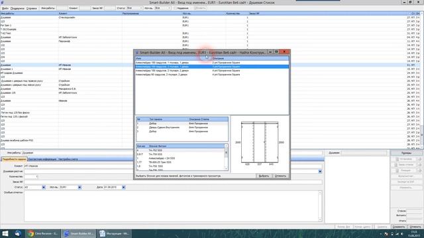Open Windows Start button
The height and width of the screenshot is (238, 424).
(5, 233)
